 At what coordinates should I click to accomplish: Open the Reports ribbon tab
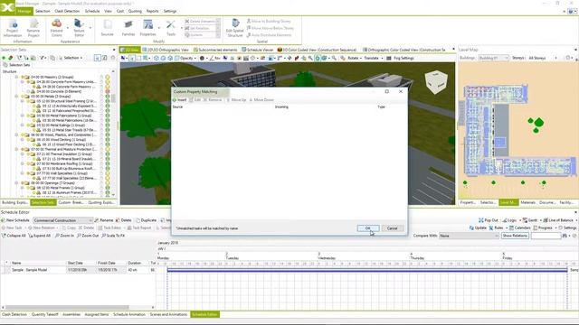pos(152,11)
